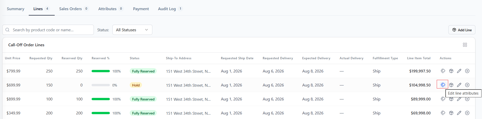482x119 pixels.
Task: Click the pencil edit icon on the $349.99 line
Action: (x=459, y=113)
